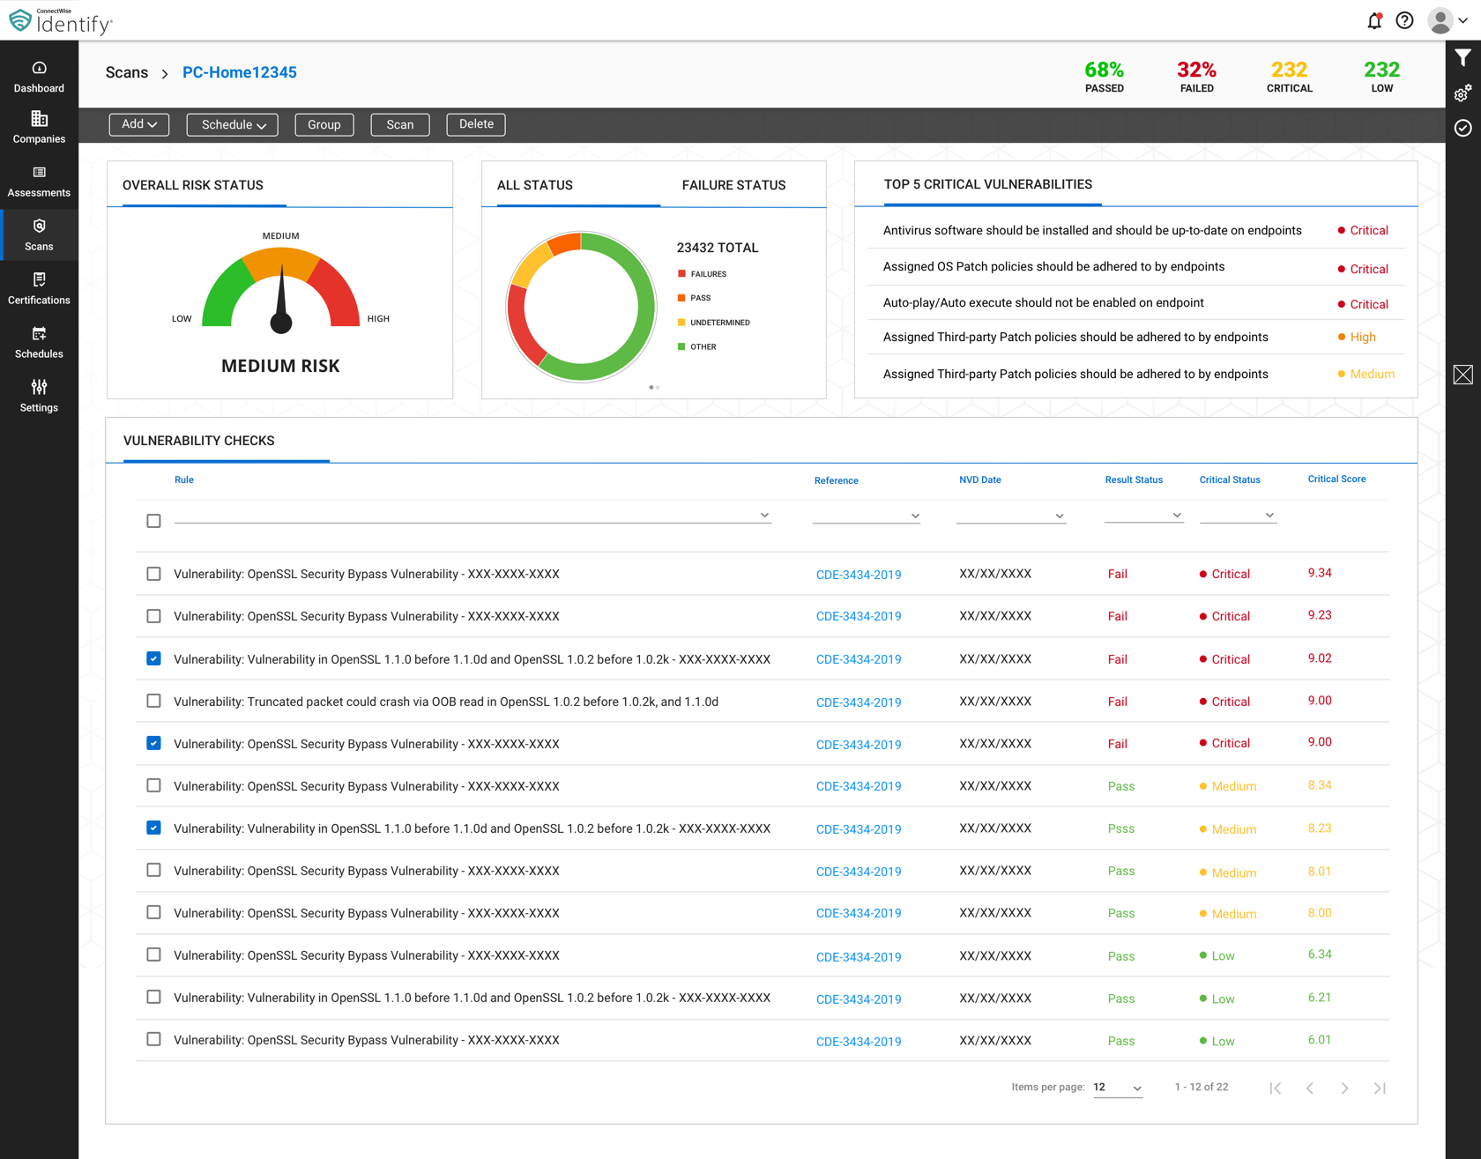Image resolution: width=1481 pixels, height=1159 pixels.
Task: Open Schedules in sidebar
Action: [39, 343]
